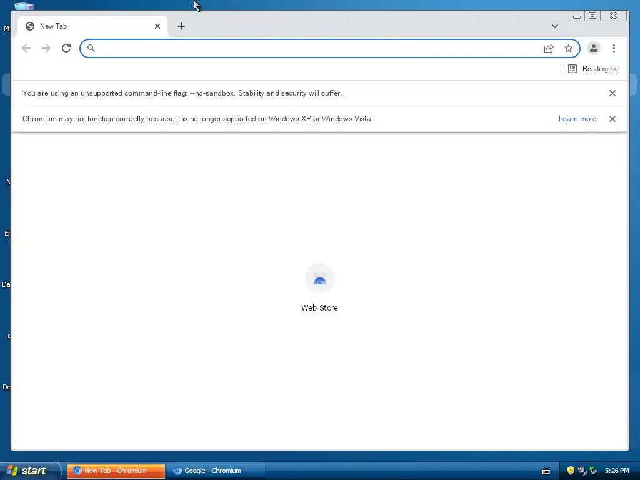Click the no-sandbox warning message text
This screenshot has width=640, height=480.
pyautogui.click(x=182, y=93)
